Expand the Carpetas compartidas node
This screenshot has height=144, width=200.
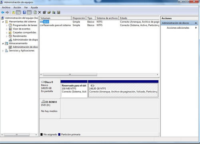tap(7, 33)
